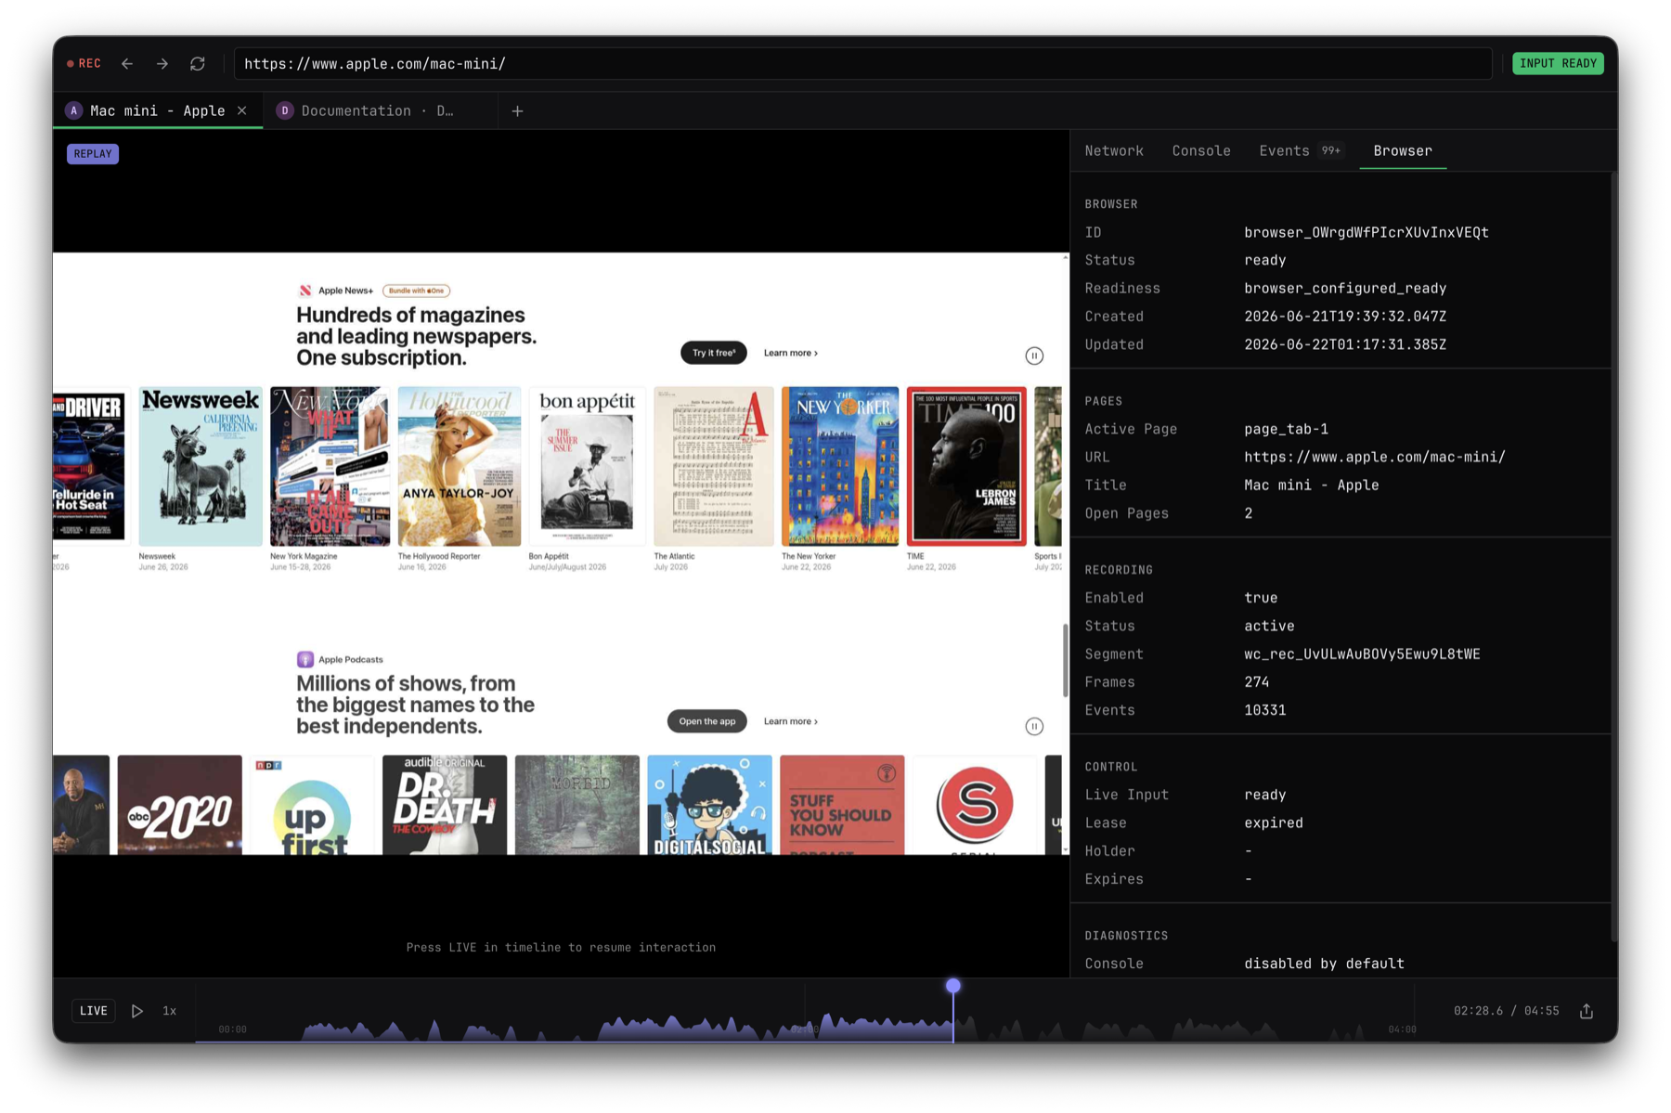The width and height of the screenshot is (1671, 1113).
Task: Close the Mac mini - Apple tab
Action: [x=242, y=110]
